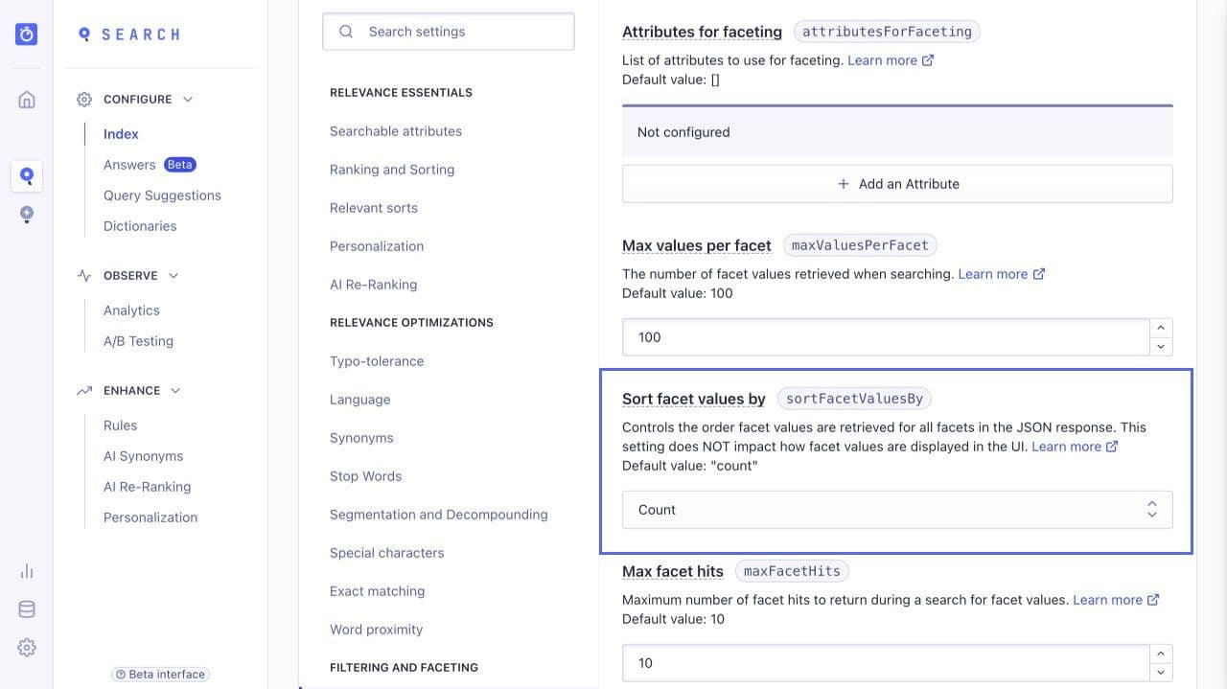Decrease Max facet hits with down arrow

point(1161,673)
